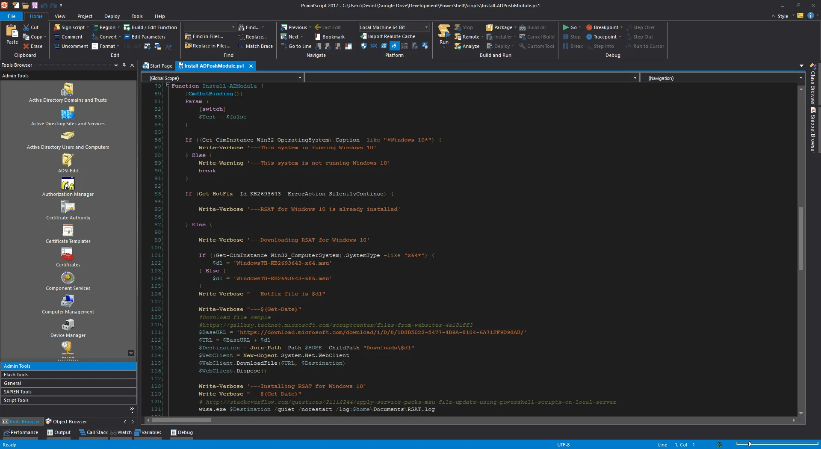Switch to the View ribbon tab
The width and height of the screenshot is (821, 449).
(x=60, y=16)
